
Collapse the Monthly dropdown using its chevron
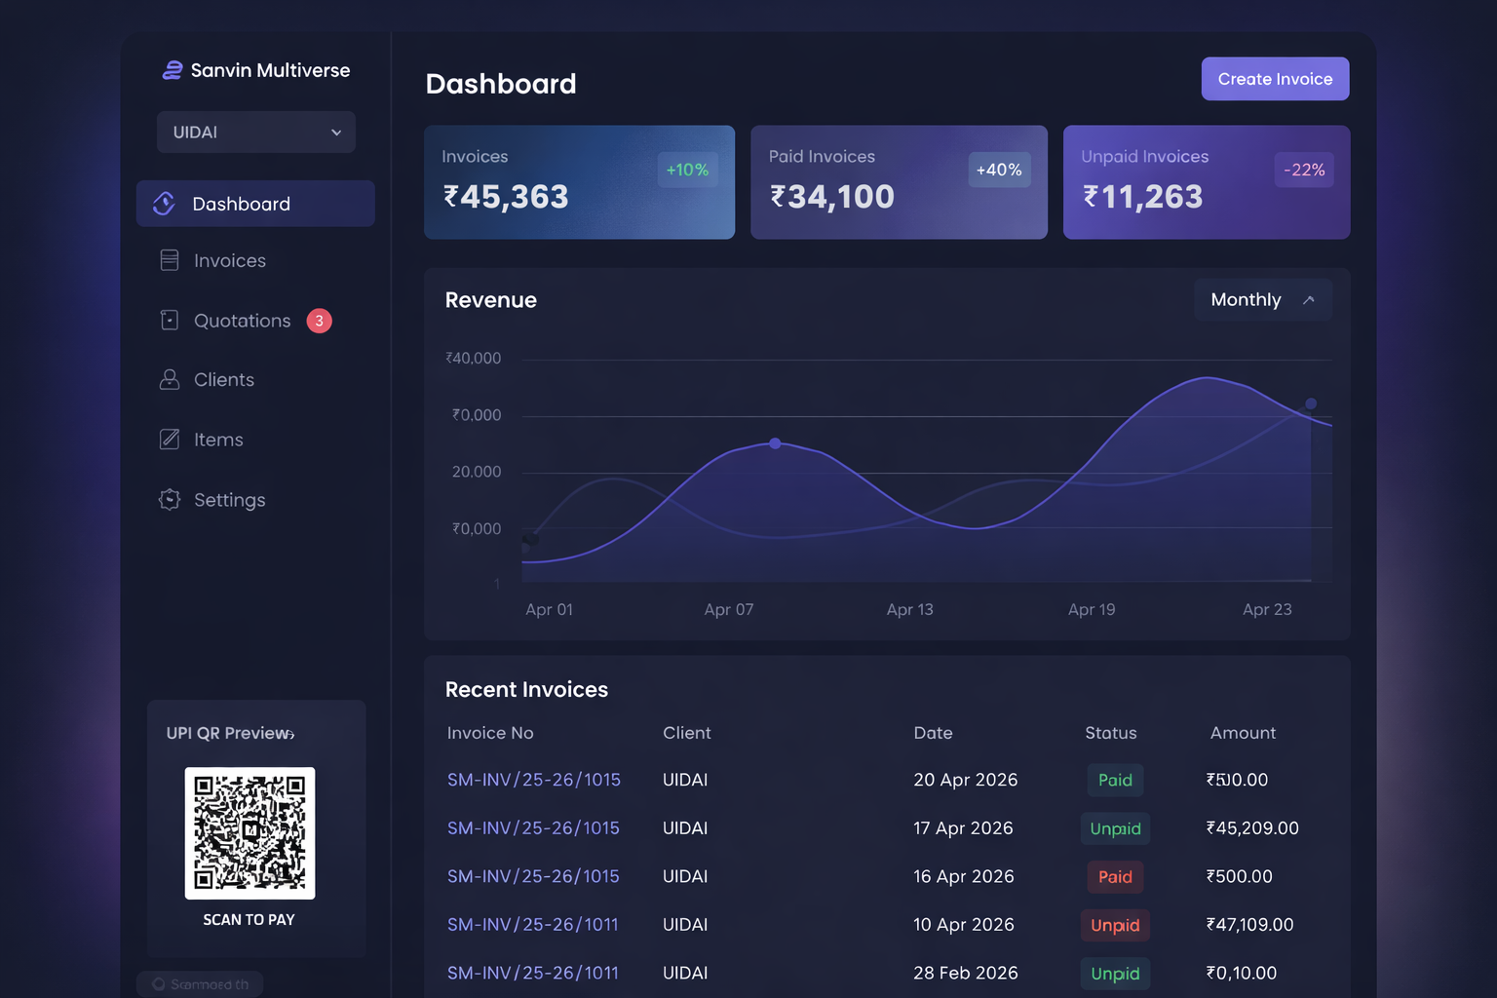tap(1309, 299)
